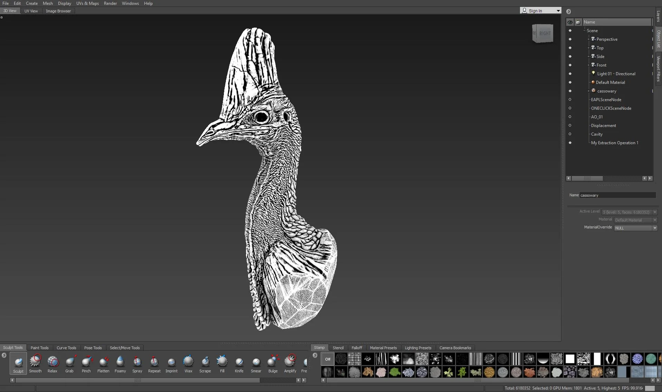
Task: Open the Layers side tab
Action: pos(659,16)
